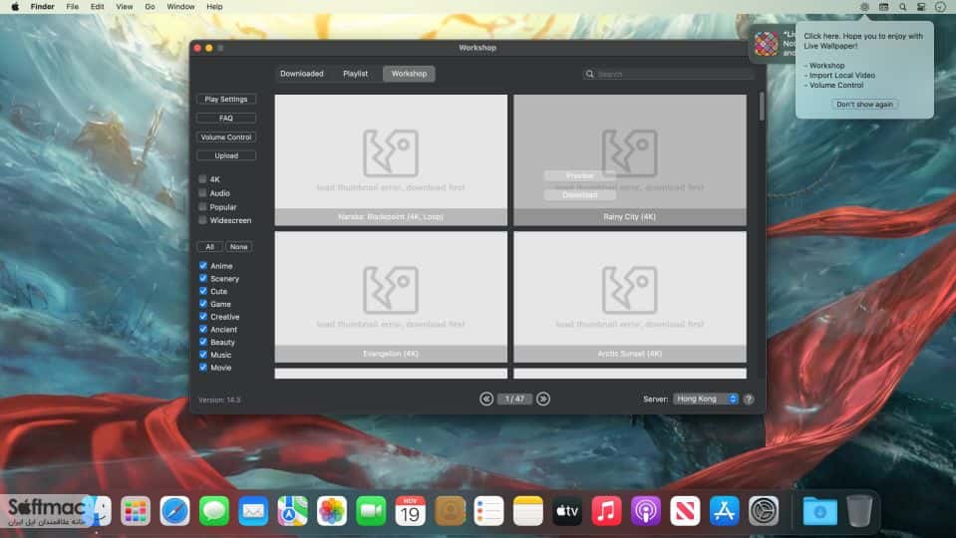Uncheck the Scenery category
The width and height of the screenshot is (956, 538).
[203, 278]
